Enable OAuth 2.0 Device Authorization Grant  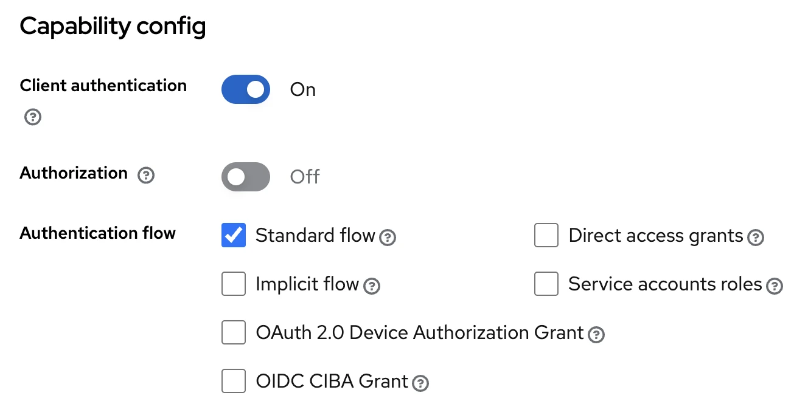pos(233,332)
